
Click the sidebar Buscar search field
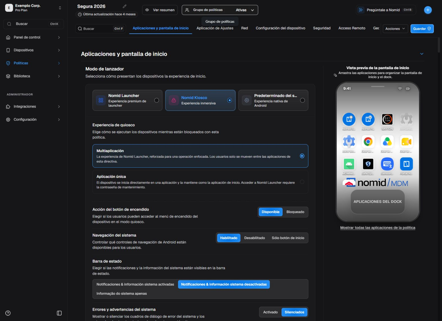click(x=33, y=24)
